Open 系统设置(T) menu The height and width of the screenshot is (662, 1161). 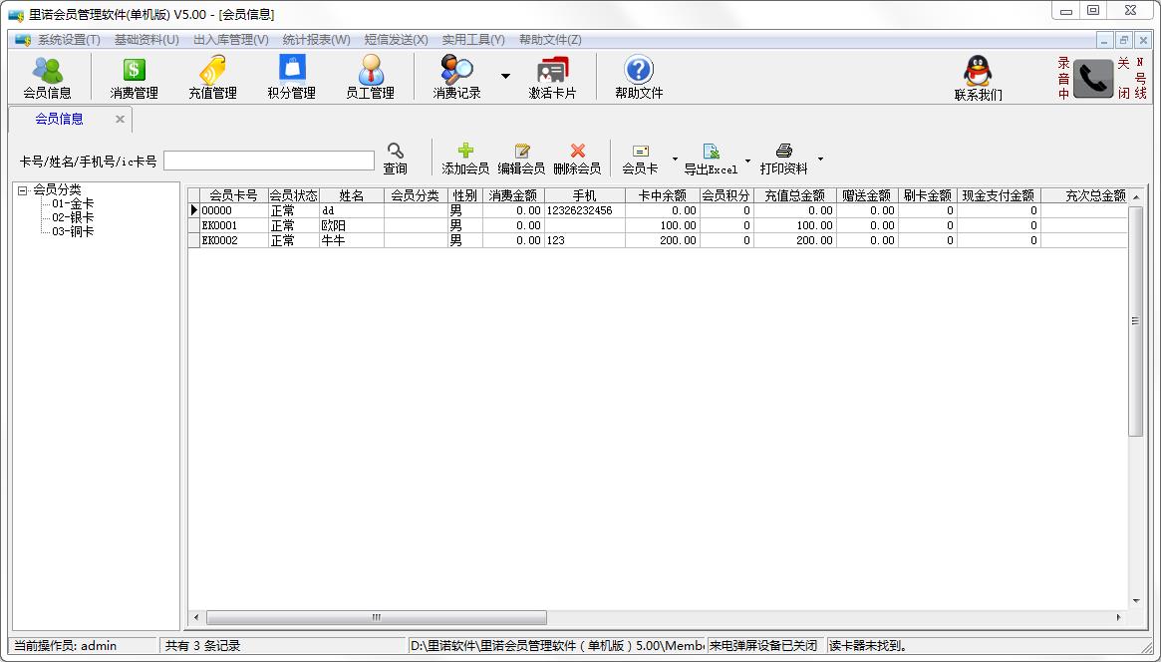point(69,39)
